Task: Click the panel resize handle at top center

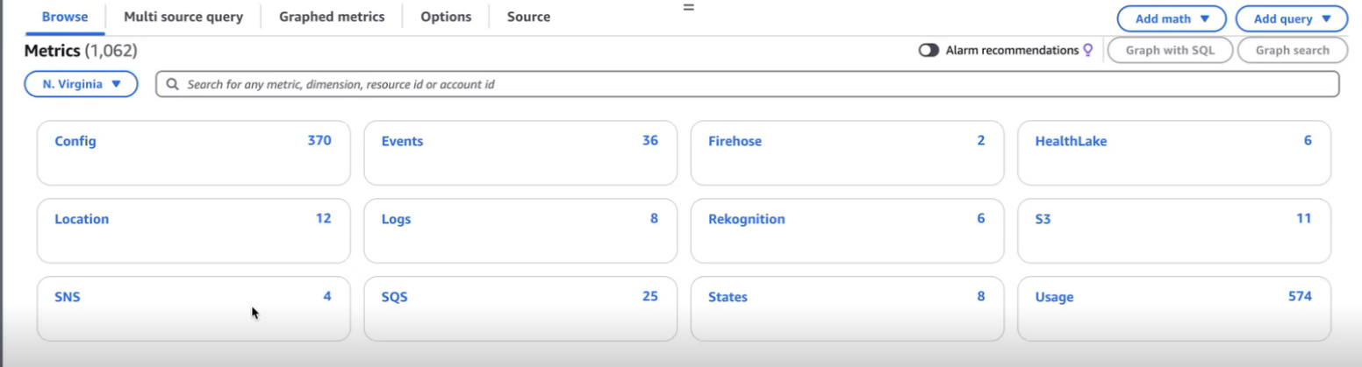Action: coord(689,7)
